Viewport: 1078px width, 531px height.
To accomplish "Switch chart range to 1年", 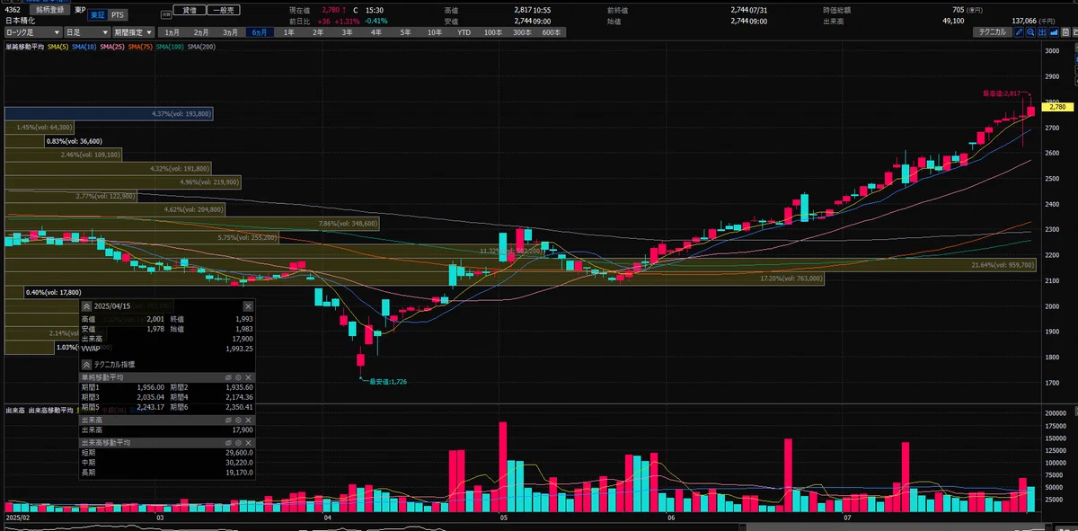I will click(289, 31).
